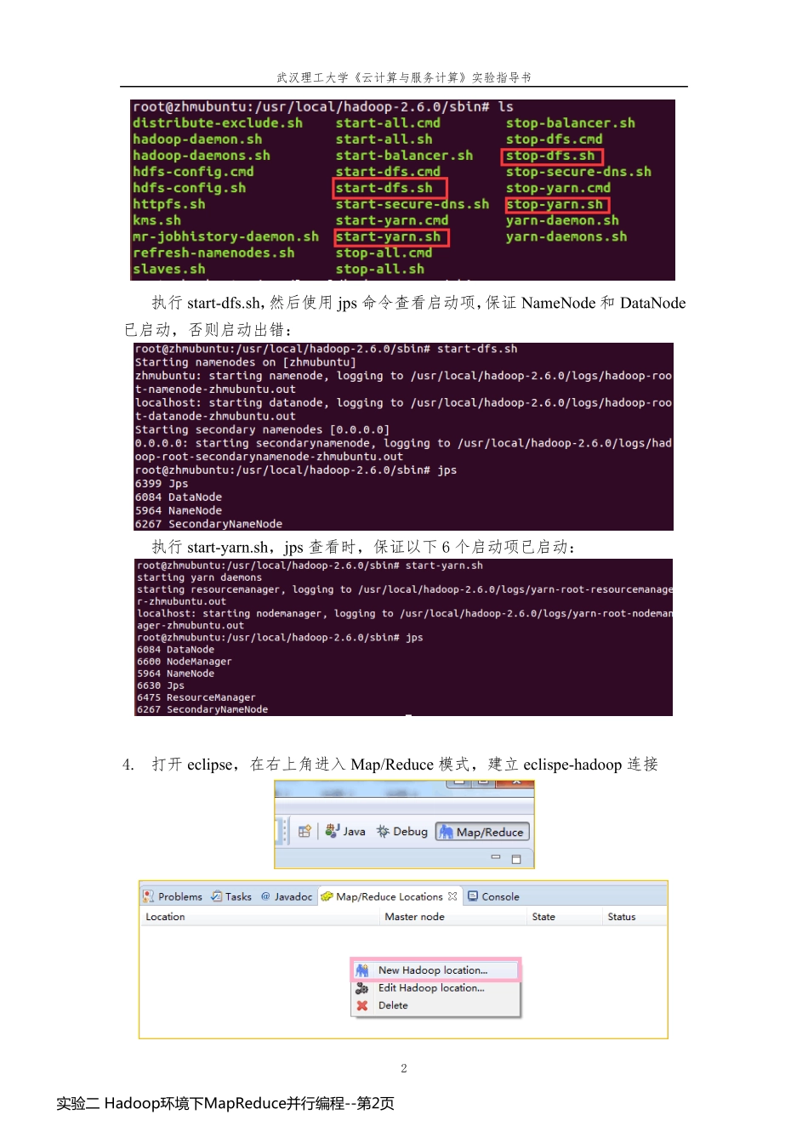This screenshot has width=808, height=1143.
Task: Click refresh-namenodes.sh in the listing
Action: pyautogui.click(x=214, y=253)
